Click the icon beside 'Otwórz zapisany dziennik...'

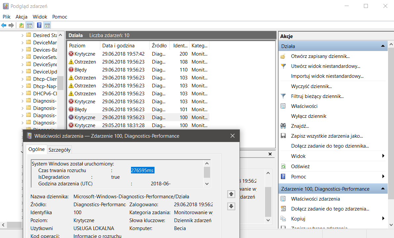(283, 56)
